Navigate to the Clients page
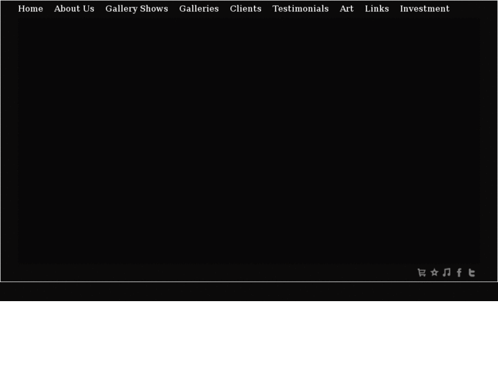 coord(245,9)
